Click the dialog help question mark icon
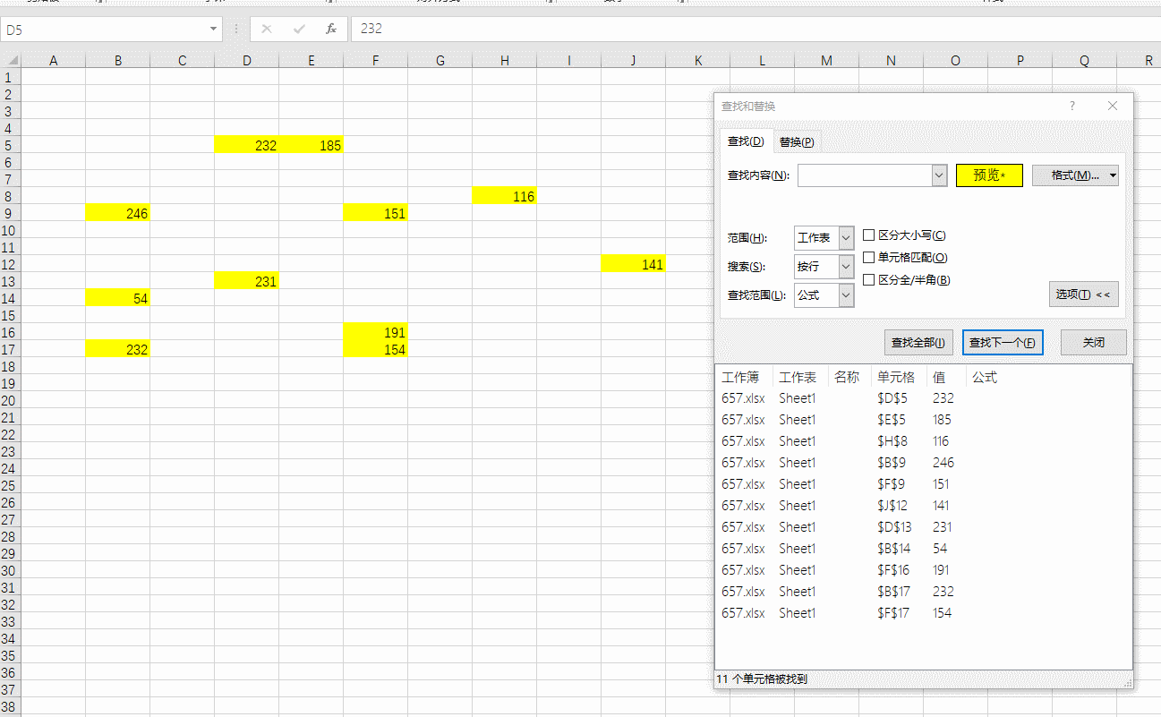This screenshot has width=1161, height=717. click(x=1072, y=106)
